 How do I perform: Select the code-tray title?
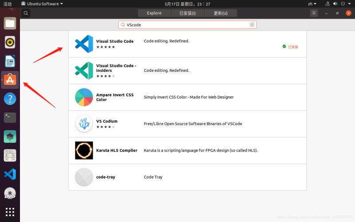click(106, 177)
